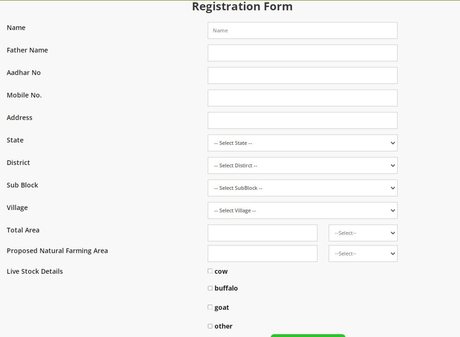Toggle the other livestock checkbox
The image size is (460, 337).
point(210,326)
